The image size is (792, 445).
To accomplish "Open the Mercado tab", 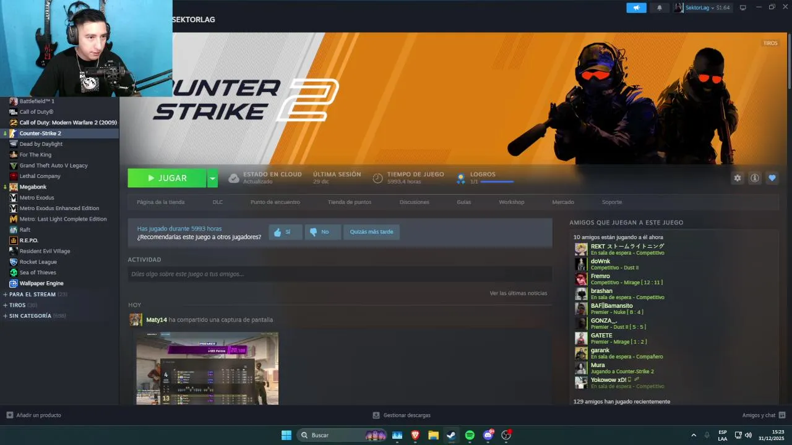I will tap(563, 202).
